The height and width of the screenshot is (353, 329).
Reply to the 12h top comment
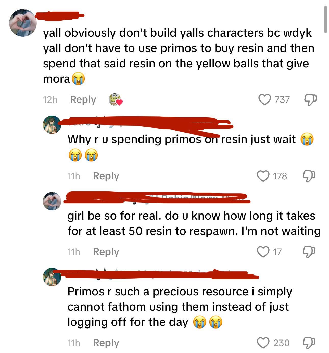click(83, 99)
